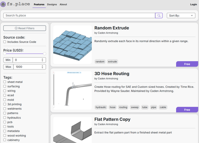Open the Random Extrude title
This screenshot has width=199, height=143.
(112, 28)
